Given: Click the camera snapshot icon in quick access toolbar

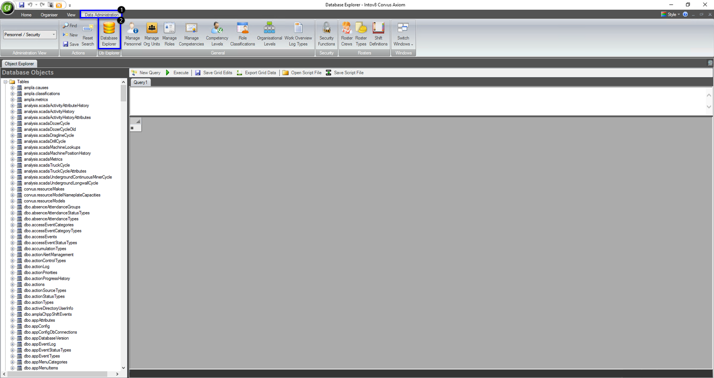Looking at the screenshot, I should tap(50, 5).
